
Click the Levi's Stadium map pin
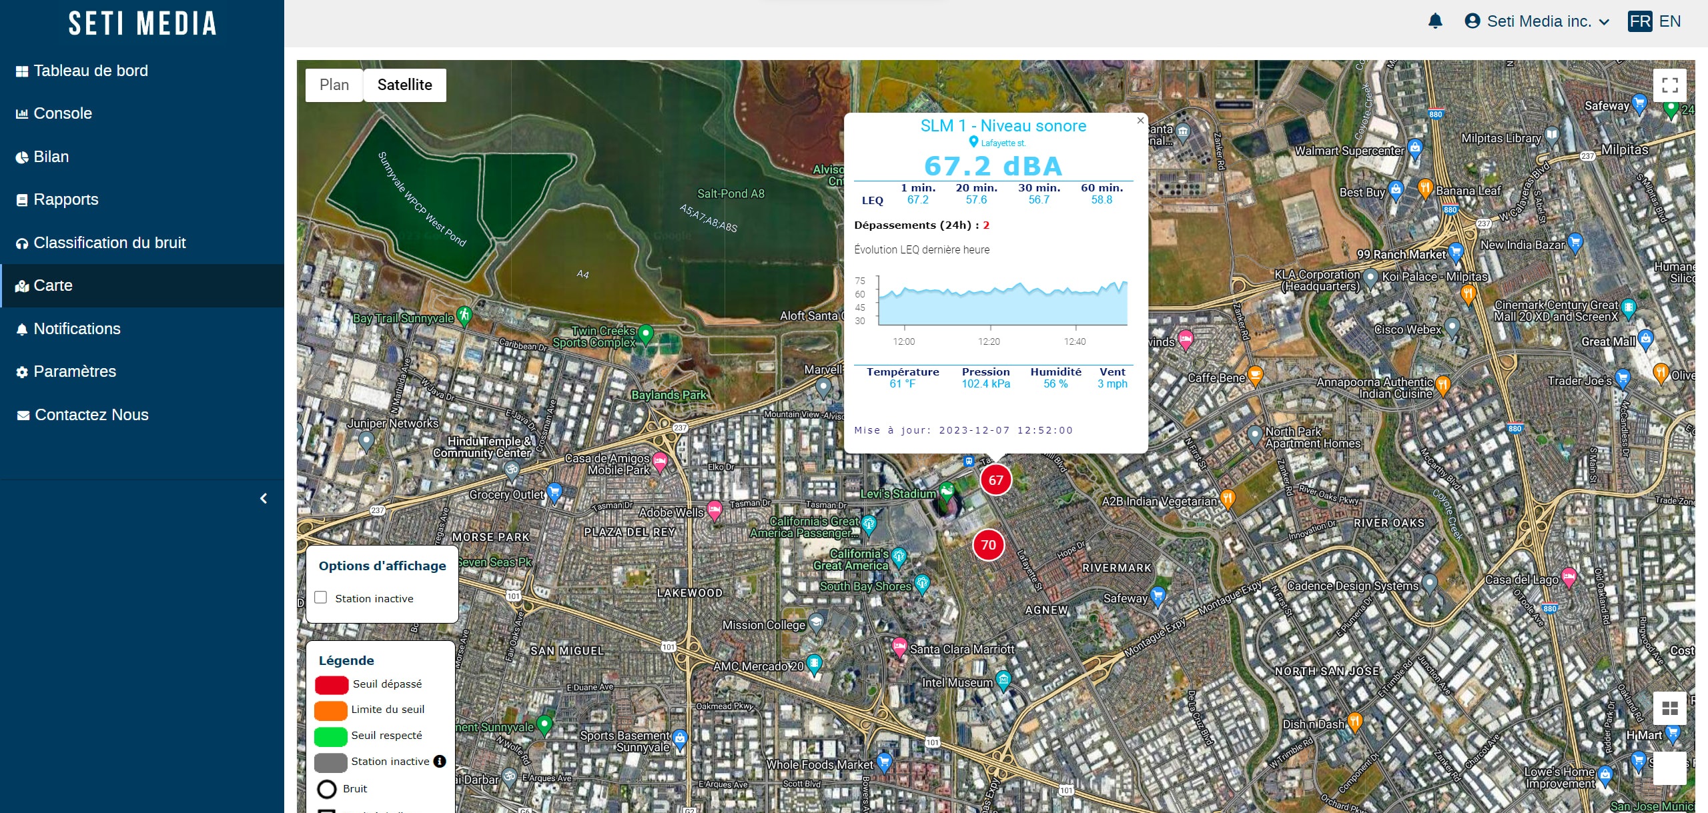coord(946,492)
